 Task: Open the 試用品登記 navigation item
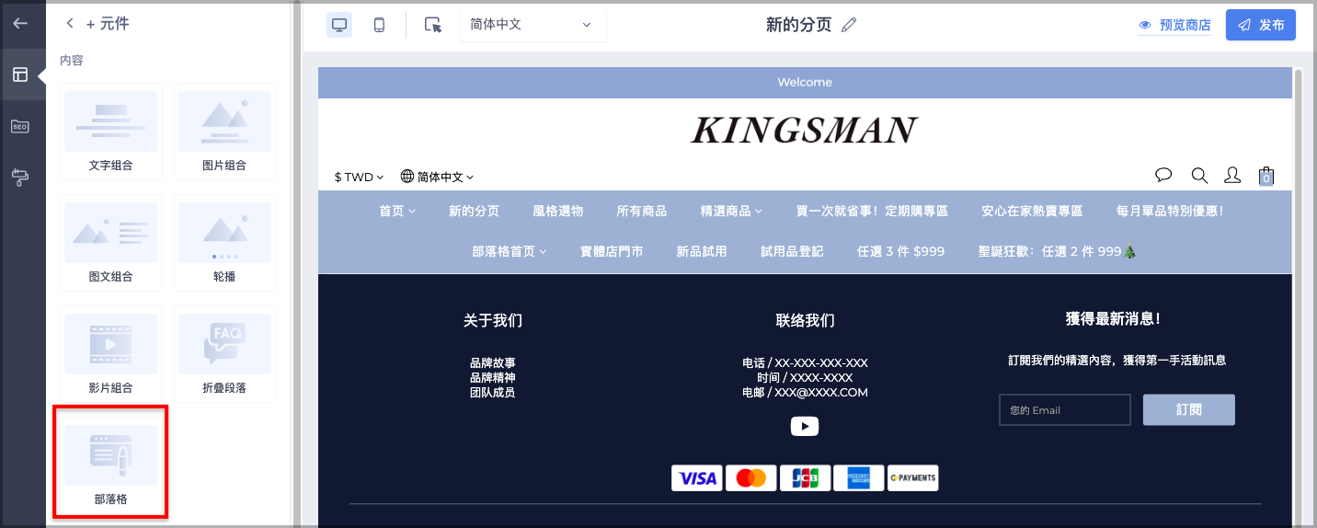point(792,251)
